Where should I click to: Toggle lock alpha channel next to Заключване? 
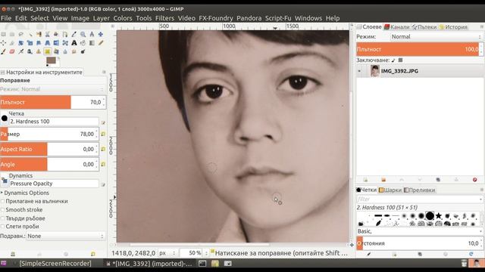click(x=401, y=60)
